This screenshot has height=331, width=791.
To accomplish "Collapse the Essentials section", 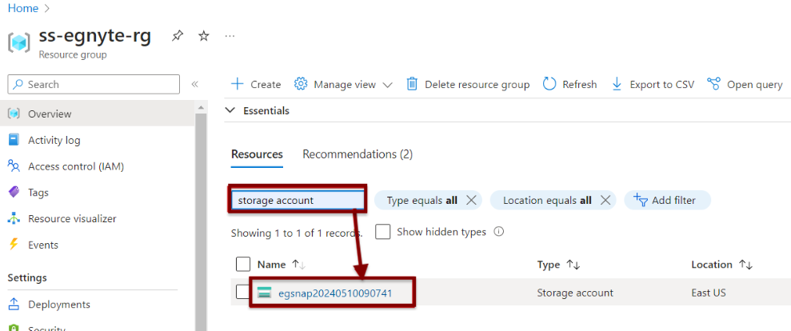I will point(230,110).
